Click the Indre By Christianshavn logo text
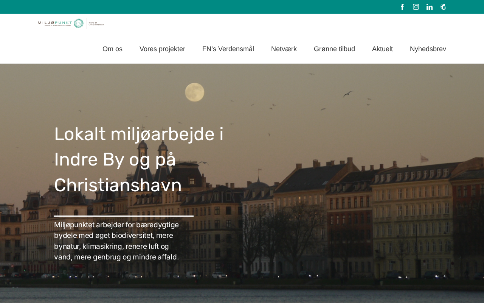The width and height of the screenshot is (484, 303). point(96,23)
